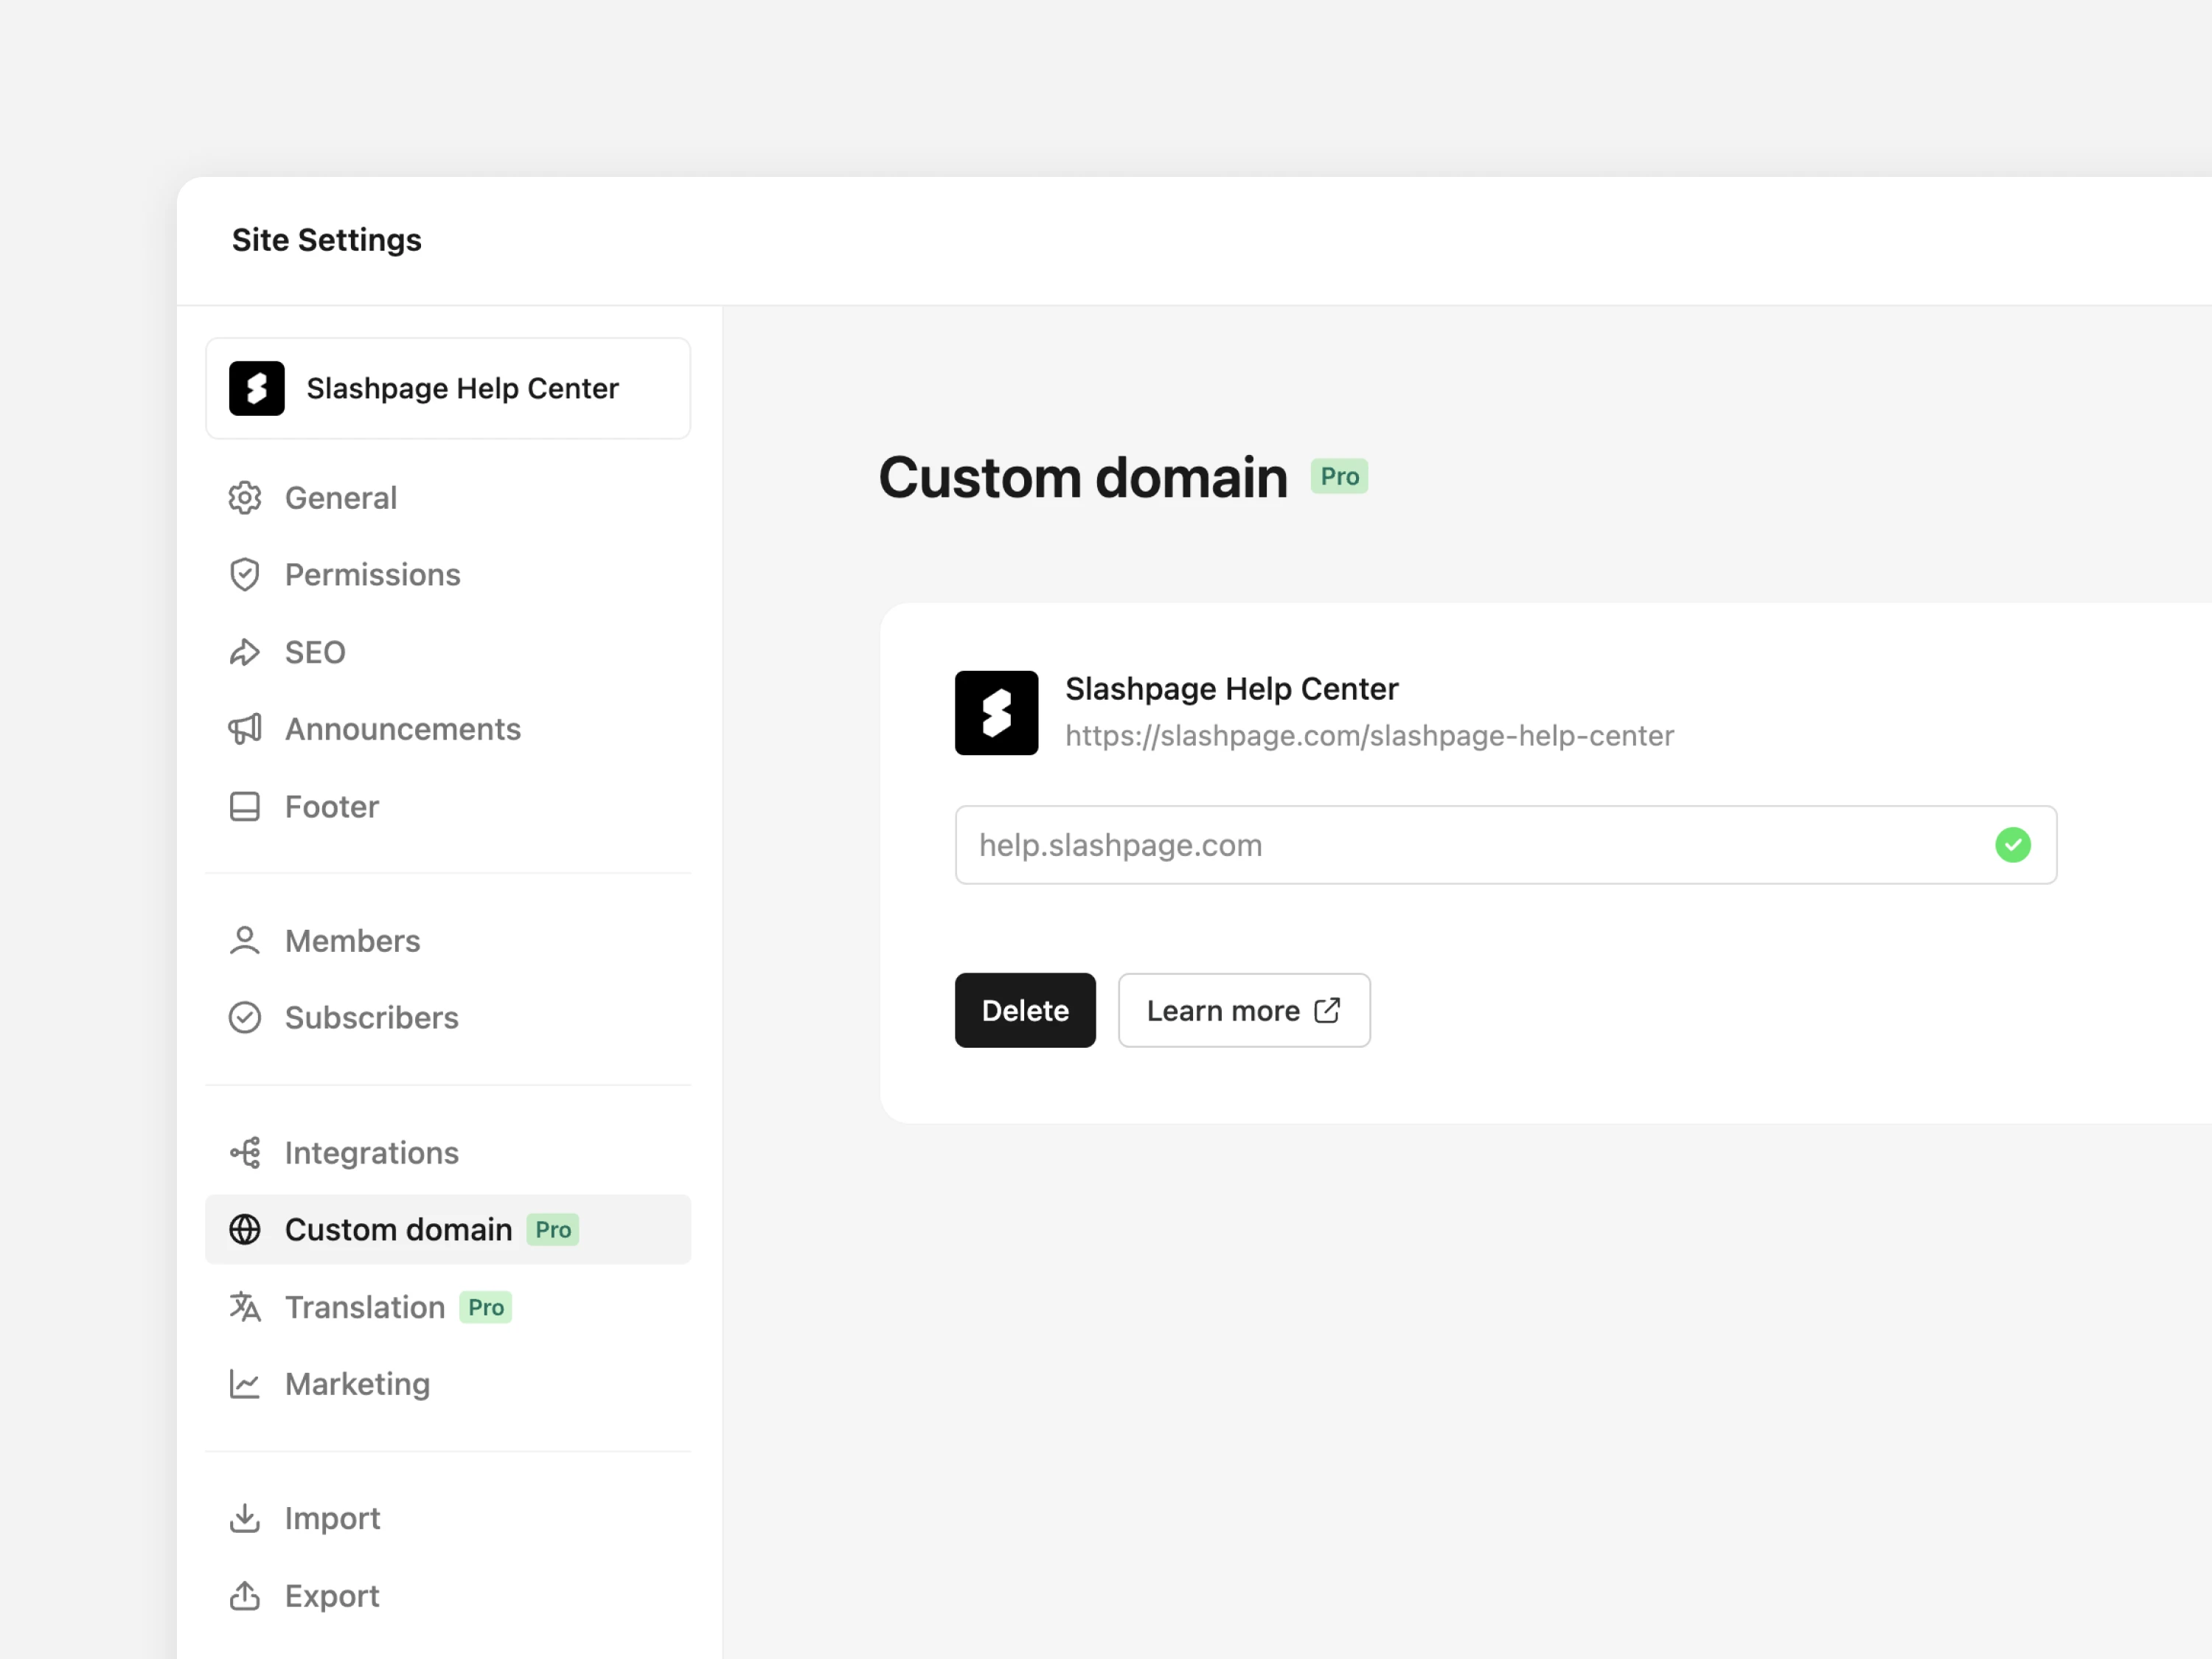Click the Learn more button

[x=1244, y=1010]
